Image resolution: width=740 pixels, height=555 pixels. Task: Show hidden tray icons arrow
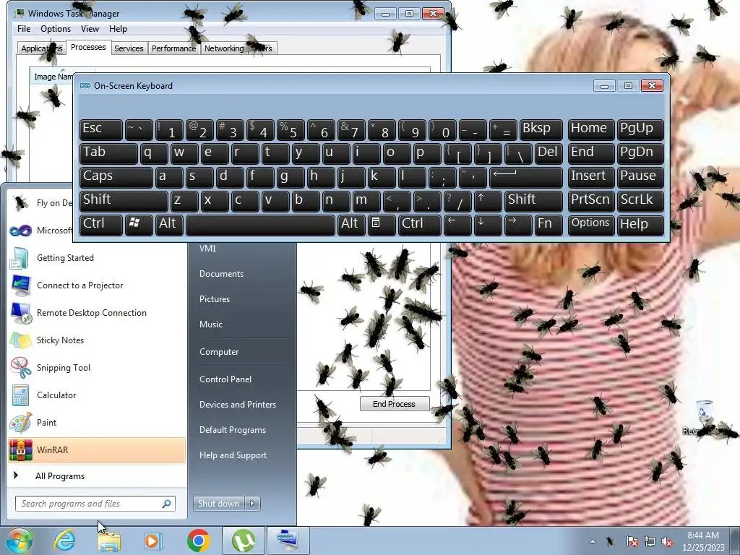point(593,542)
